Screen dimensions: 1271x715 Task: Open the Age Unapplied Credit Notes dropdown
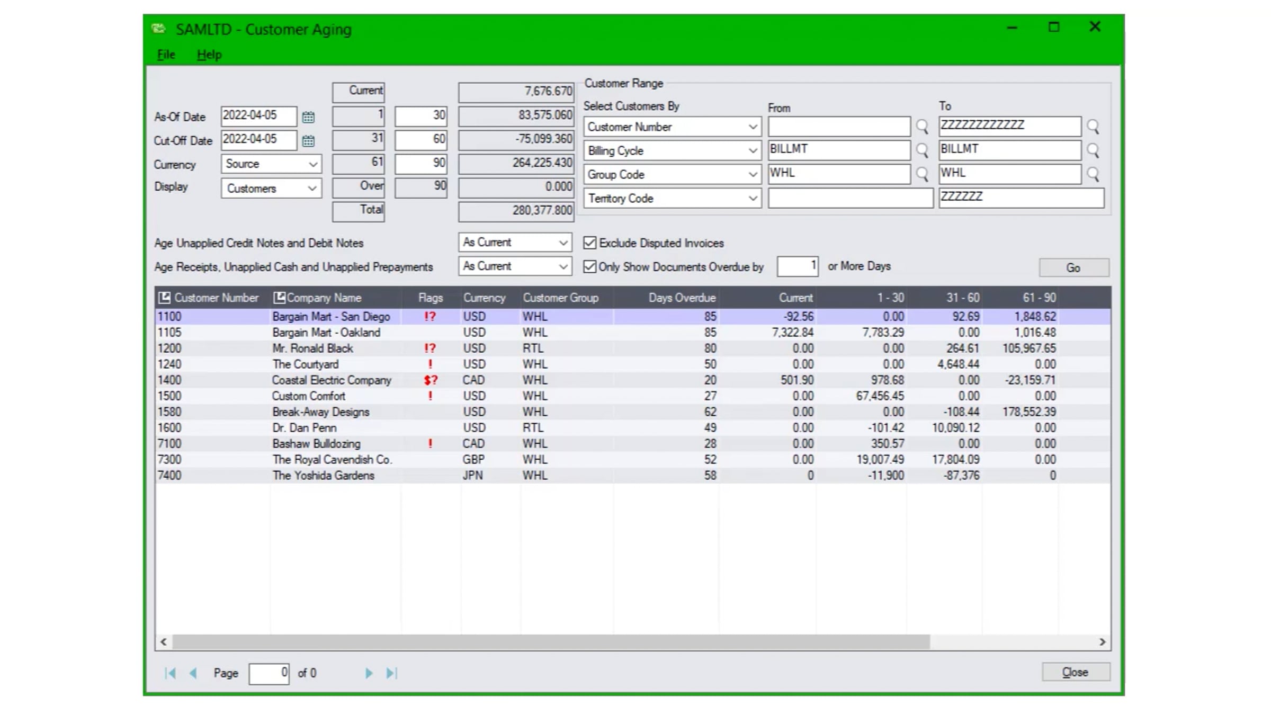coord(515,243)
